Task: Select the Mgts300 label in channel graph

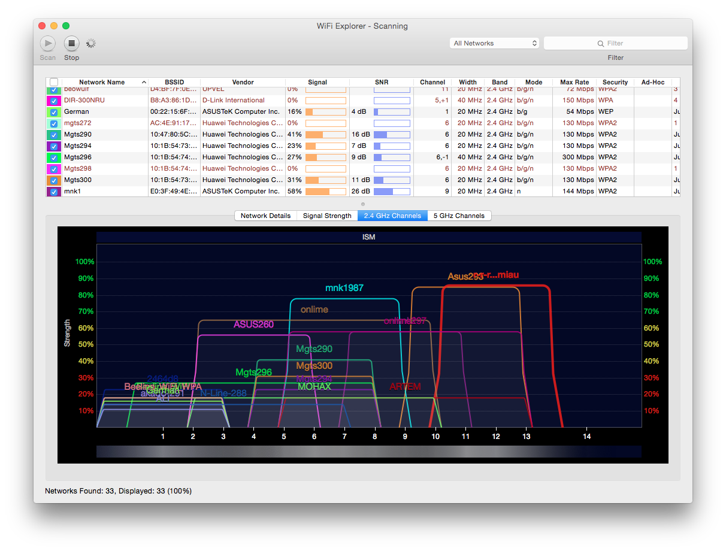Action: click(314, 366)
